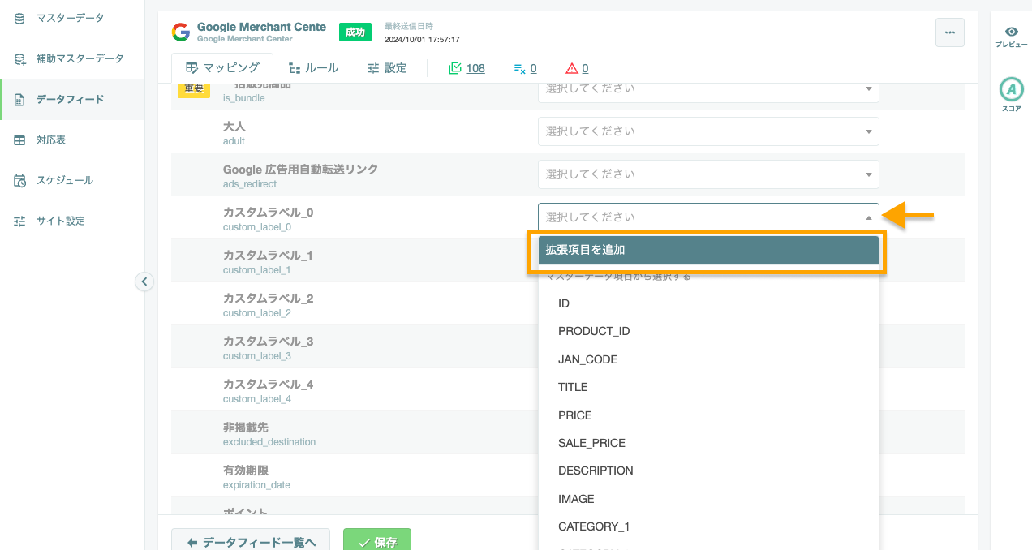Click the 補助マスターデータ database-plus icon
This screenshot has width=1032, height=550.
click(x=19, y=59)
